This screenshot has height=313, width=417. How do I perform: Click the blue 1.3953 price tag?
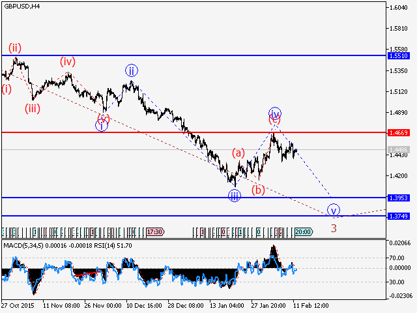[x=398, y=198]
